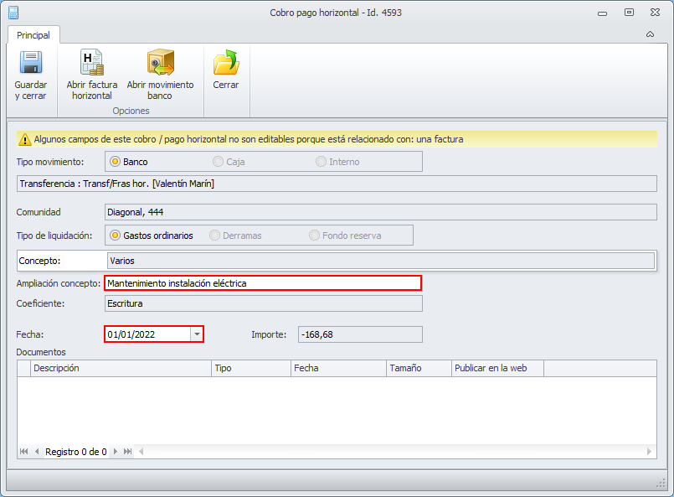Open the Fecha date picker dropdown

coord(197,334)
